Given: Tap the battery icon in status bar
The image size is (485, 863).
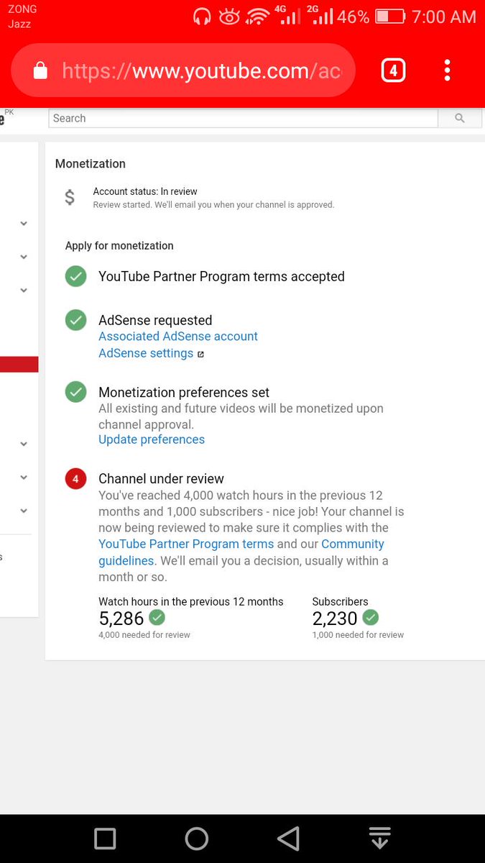Looking at the screenshot, I should (x=391, y=16).
